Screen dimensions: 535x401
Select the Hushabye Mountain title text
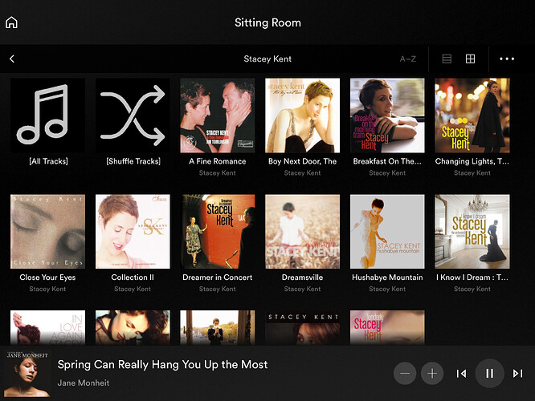pyautogui.click(x=387, y=277)
